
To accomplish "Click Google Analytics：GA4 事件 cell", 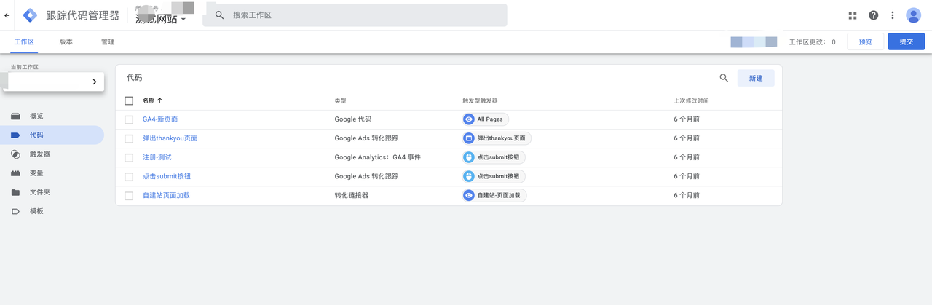I will 378,157.
